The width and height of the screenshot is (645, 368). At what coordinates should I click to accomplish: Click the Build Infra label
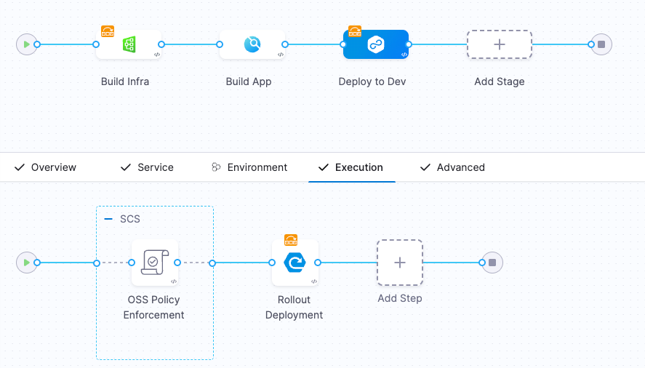tap(125, 81)
